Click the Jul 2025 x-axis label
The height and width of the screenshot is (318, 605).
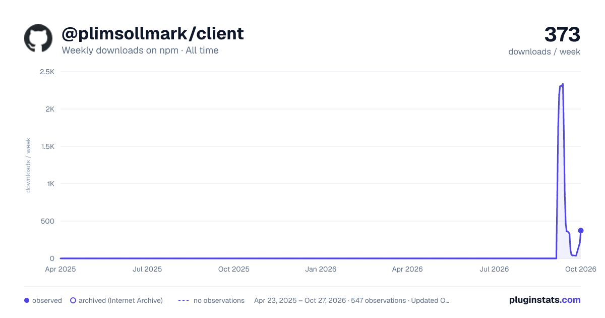(x=147, y=269)
